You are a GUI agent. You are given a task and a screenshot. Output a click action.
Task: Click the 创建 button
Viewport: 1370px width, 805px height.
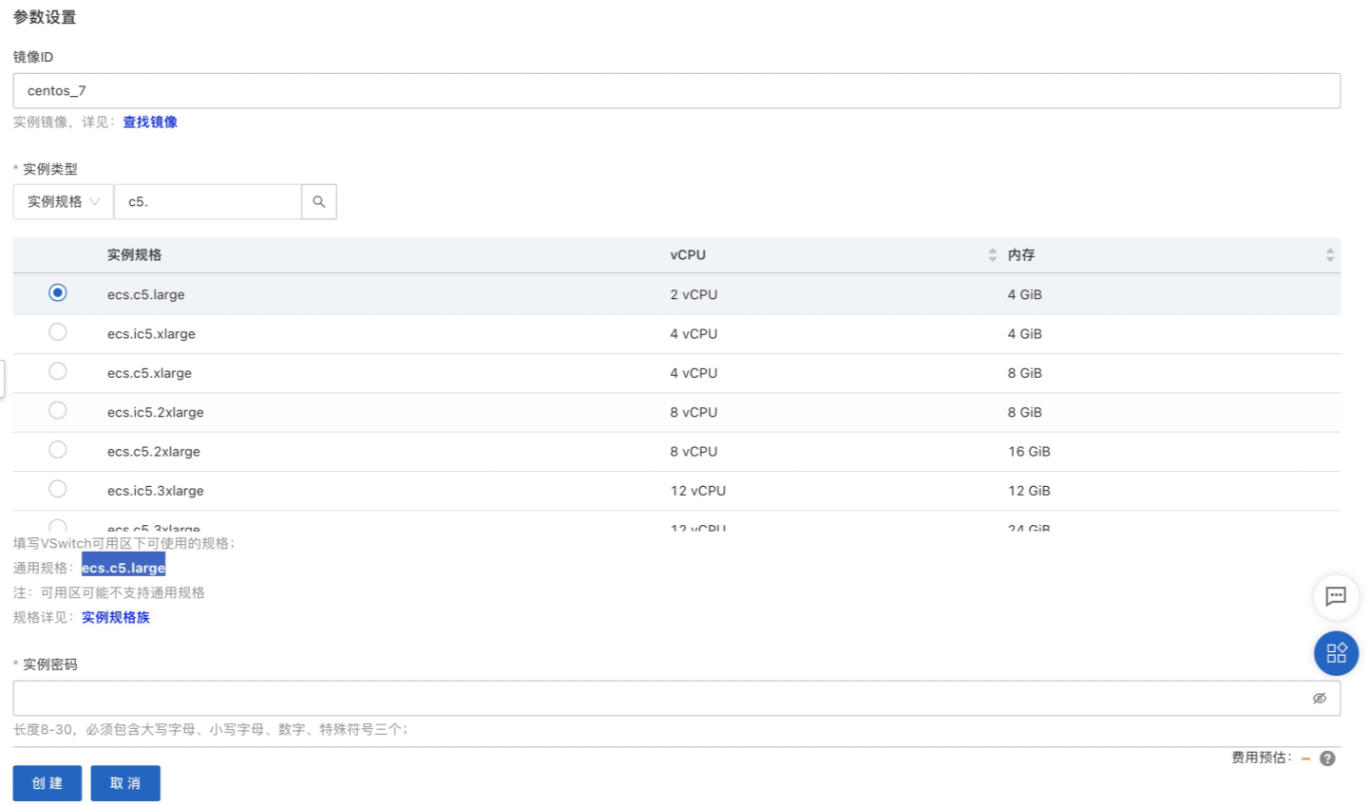tap(48, 783)
